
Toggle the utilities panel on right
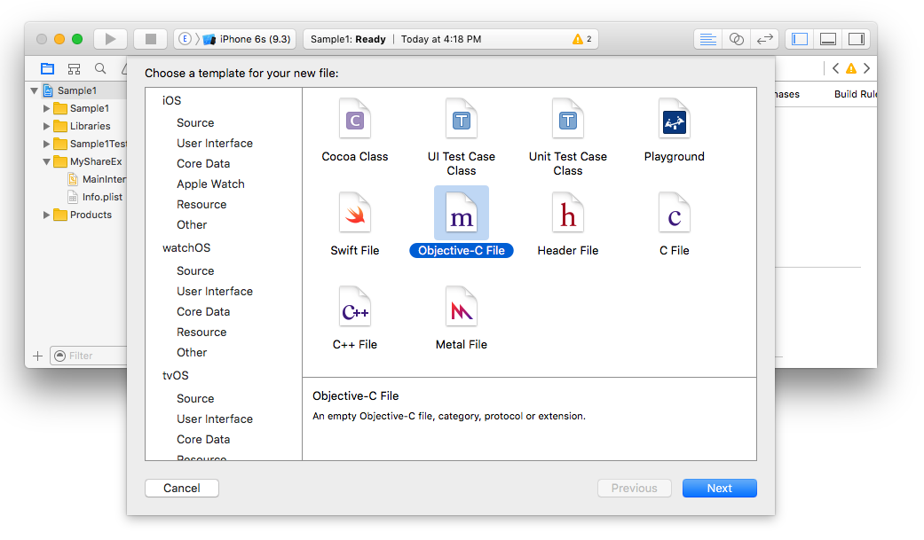(856, 39)
